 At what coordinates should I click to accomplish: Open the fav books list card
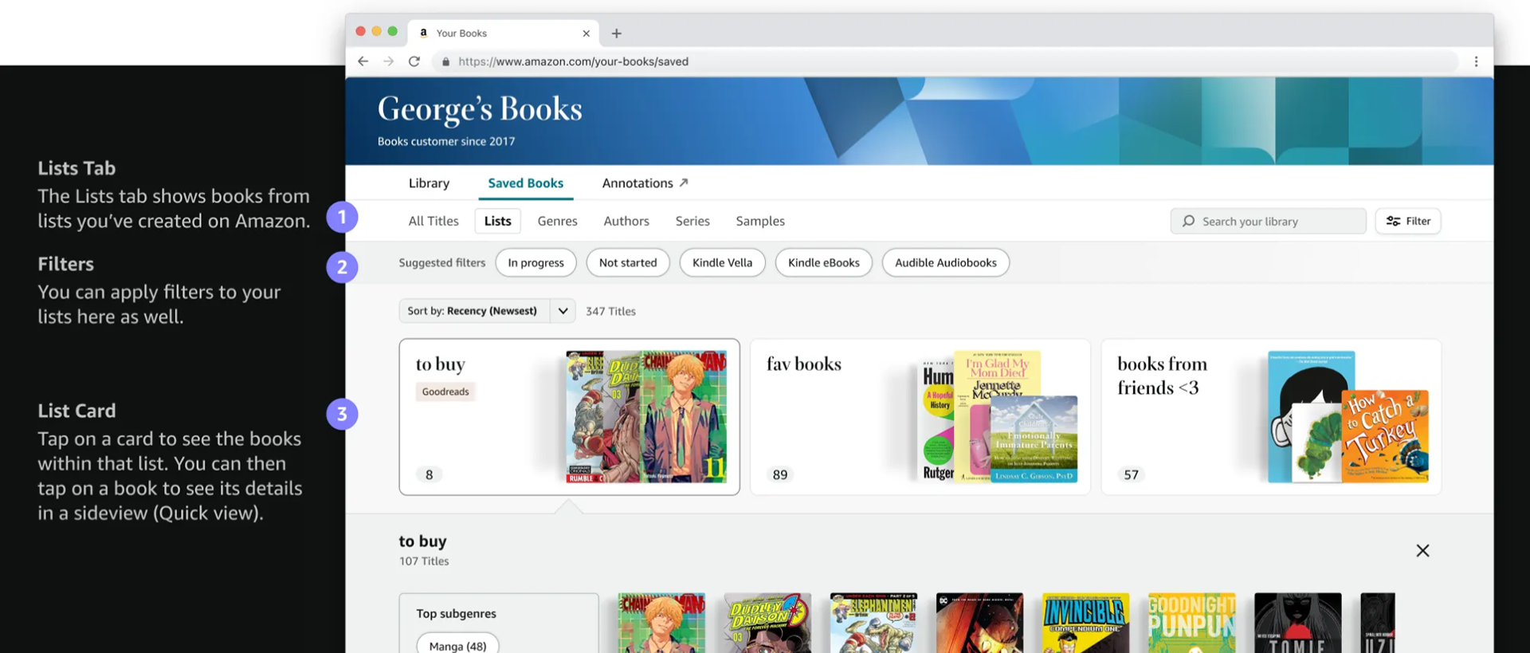tap(920, 417)
